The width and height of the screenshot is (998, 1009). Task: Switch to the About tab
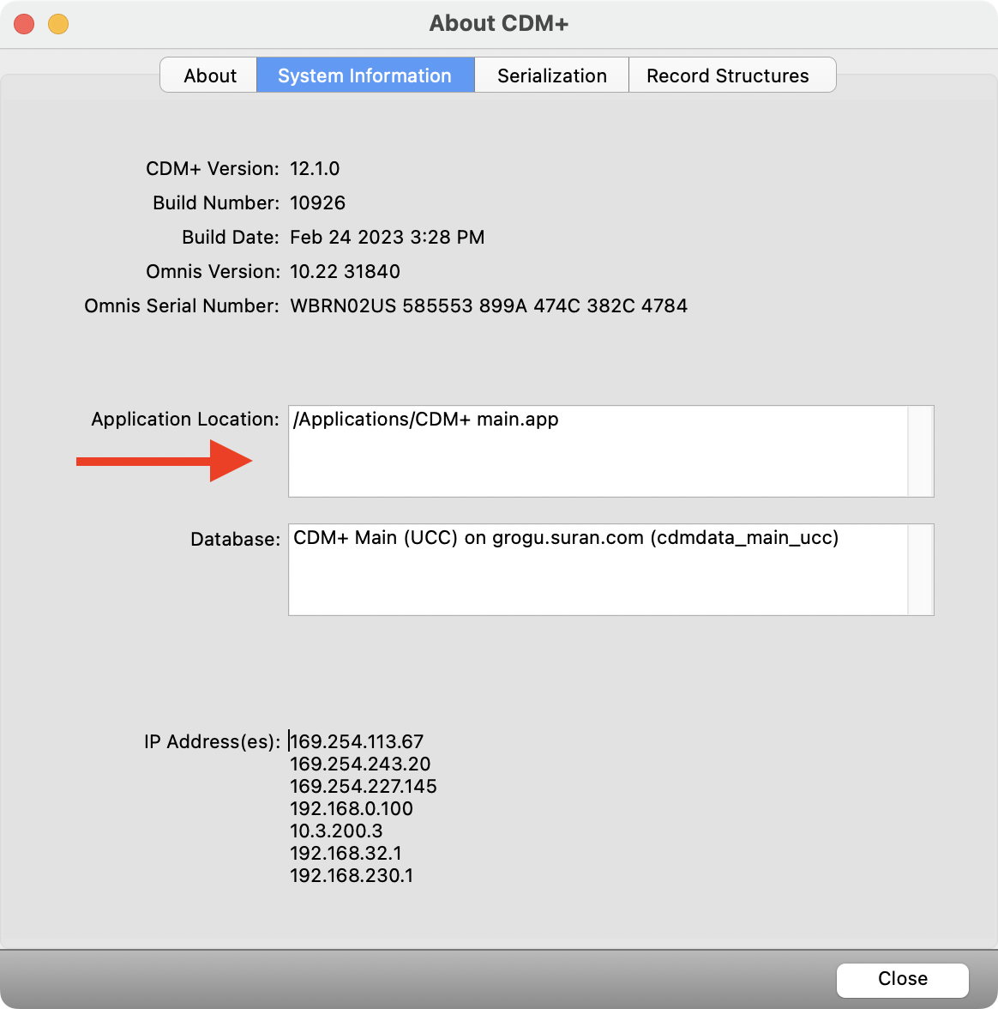pos(208,75)
